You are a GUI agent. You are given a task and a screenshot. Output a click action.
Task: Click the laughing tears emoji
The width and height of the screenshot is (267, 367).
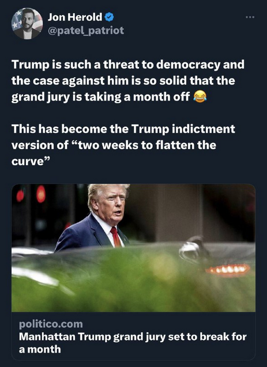point(200,97)
